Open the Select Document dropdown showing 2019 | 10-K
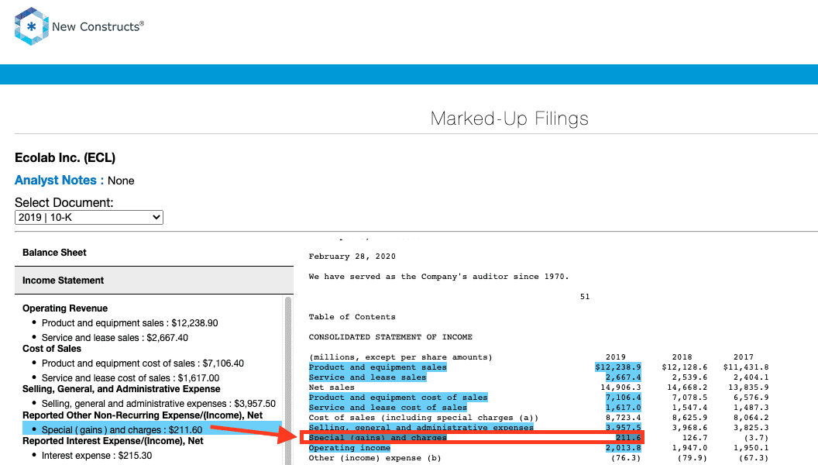The width and height of the screenshot is (818, 465). (88, 217)
